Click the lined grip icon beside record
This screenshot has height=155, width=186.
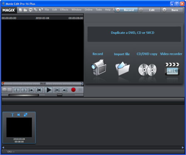[x=80, y=90]
